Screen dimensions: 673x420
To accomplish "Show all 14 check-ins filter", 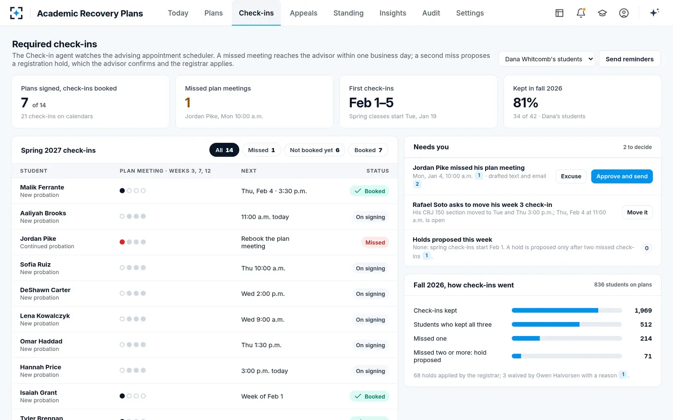I will [224, 150].
